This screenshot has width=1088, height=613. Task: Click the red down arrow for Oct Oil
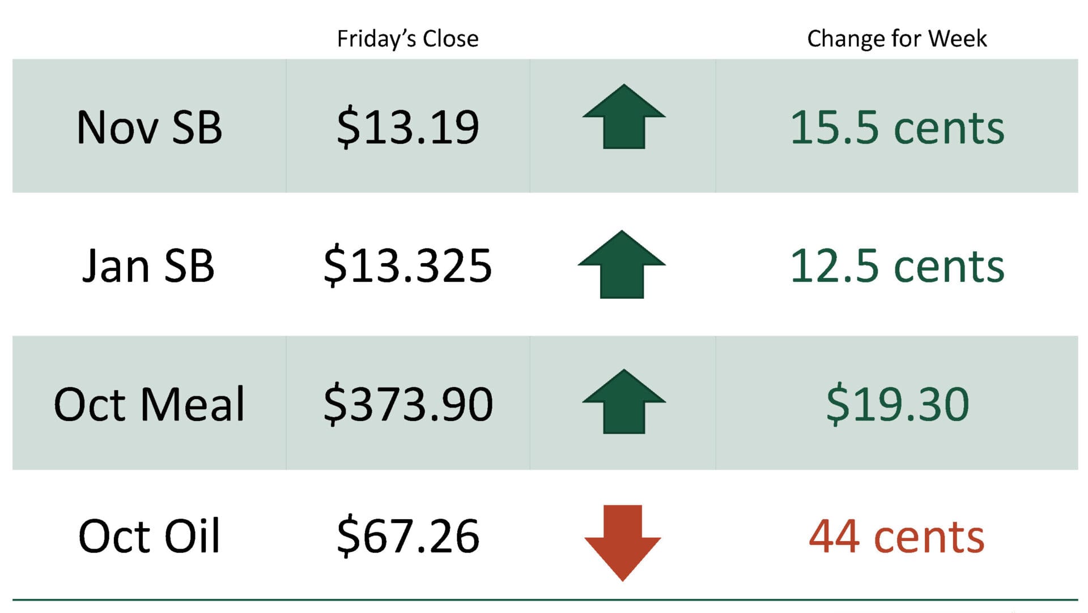(x=622, y=543)
